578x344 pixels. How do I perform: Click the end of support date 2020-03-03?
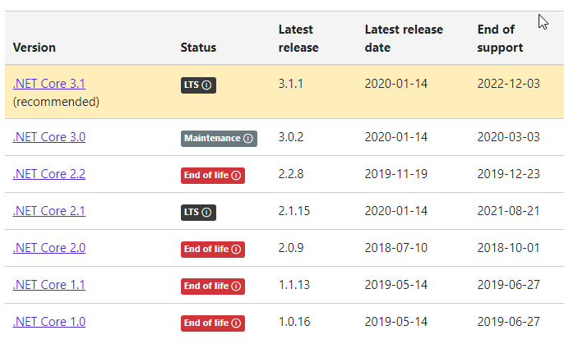(509, 137)
